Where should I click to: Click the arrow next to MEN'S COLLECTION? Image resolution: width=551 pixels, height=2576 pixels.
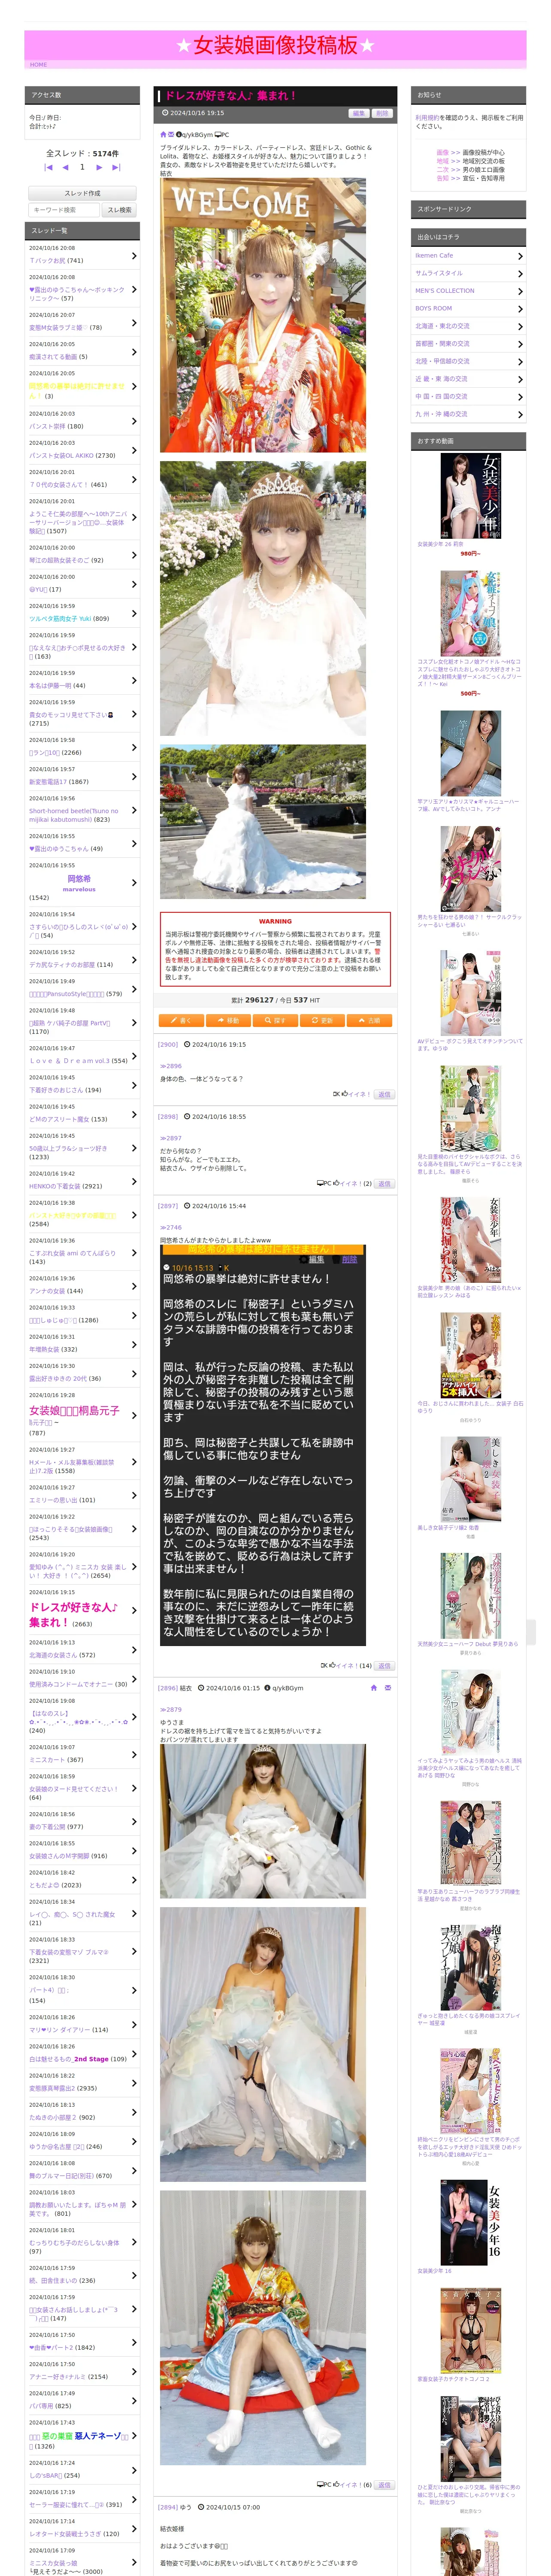520,291
